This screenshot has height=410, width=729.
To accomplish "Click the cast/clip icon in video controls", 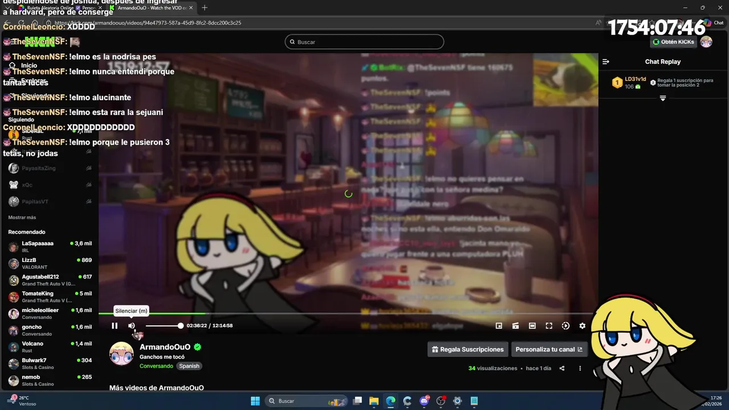I will pos(515,326).
